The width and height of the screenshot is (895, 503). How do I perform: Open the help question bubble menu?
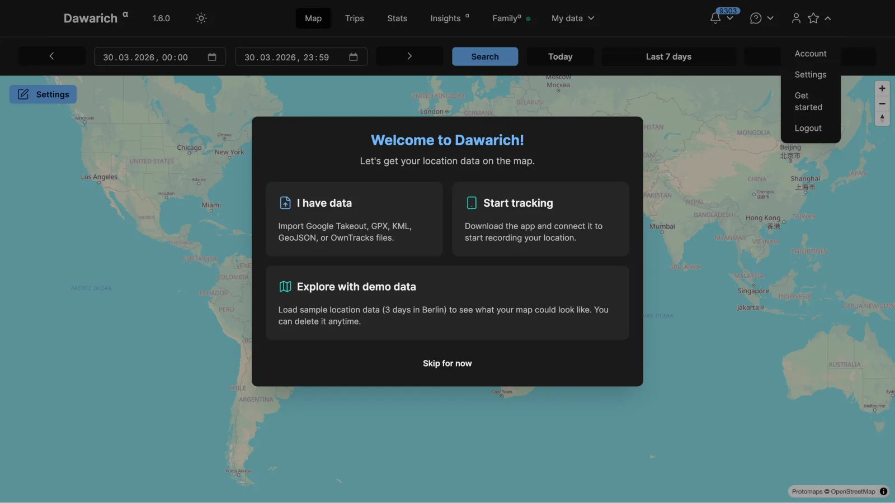[756, 18]
